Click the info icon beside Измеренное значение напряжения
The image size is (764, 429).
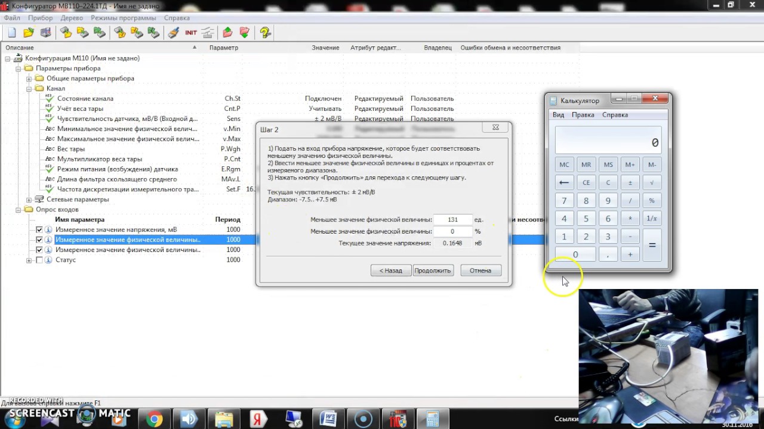click(48, 229)
